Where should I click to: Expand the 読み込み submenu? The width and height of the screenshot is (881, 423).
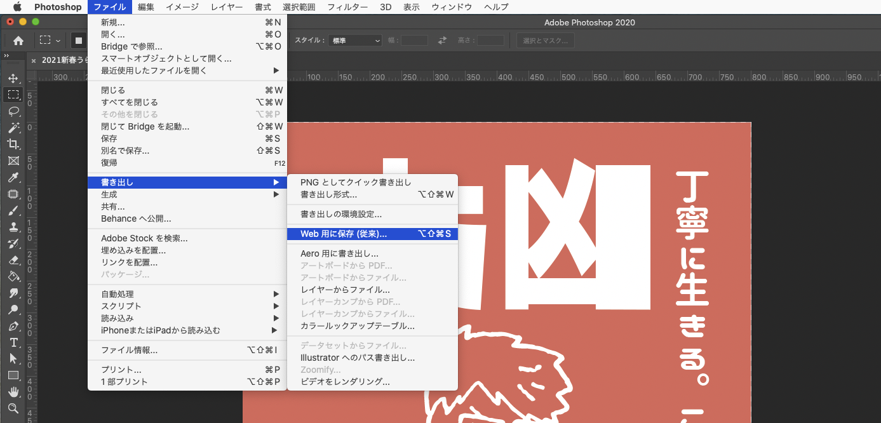point(187,318)
